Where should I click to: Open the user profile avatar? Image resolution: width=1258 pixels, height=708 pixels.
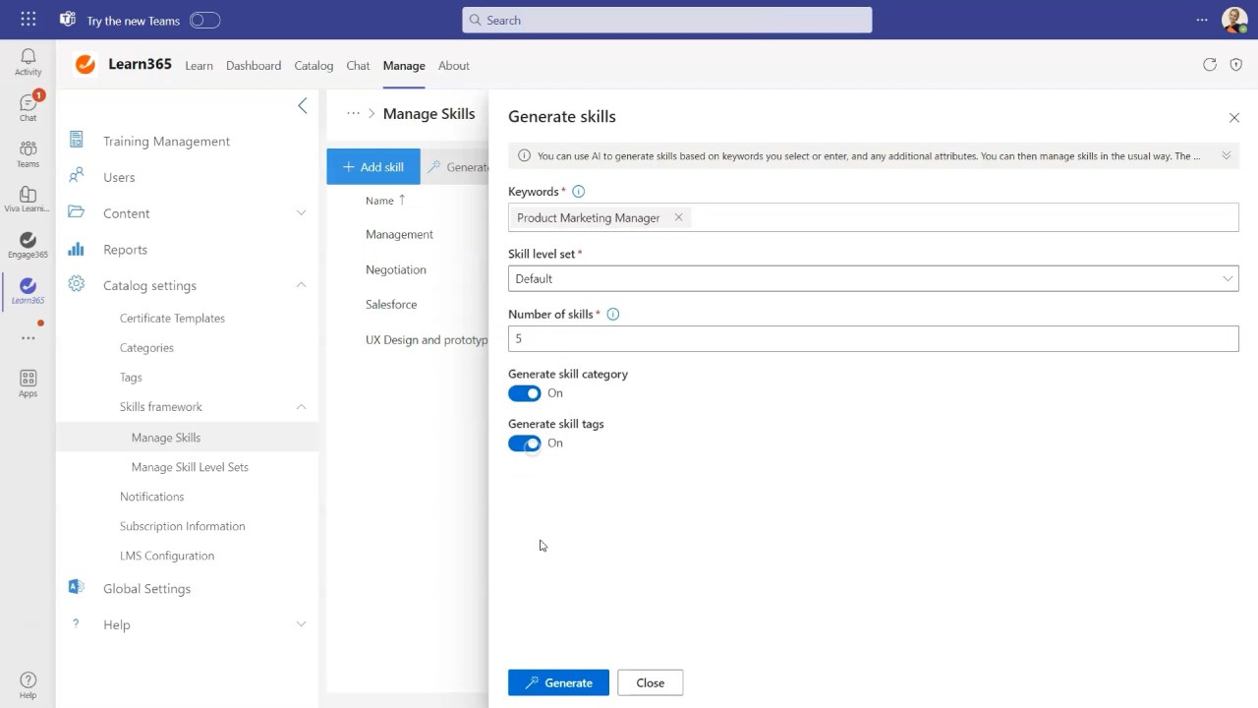(1234, 20)
